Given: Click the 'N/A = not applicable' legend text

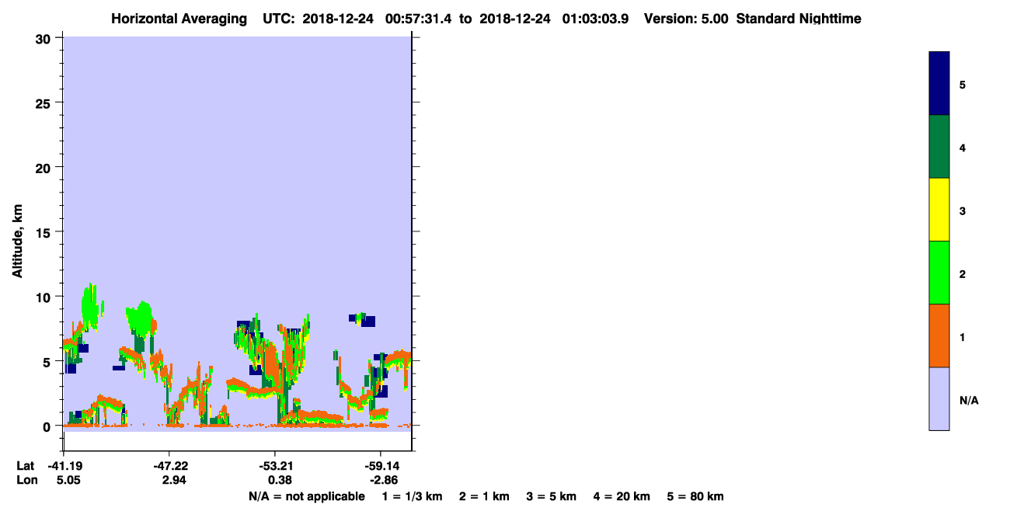Looking at the screenshot, I should pyautogui.click(x=306, y=496).
